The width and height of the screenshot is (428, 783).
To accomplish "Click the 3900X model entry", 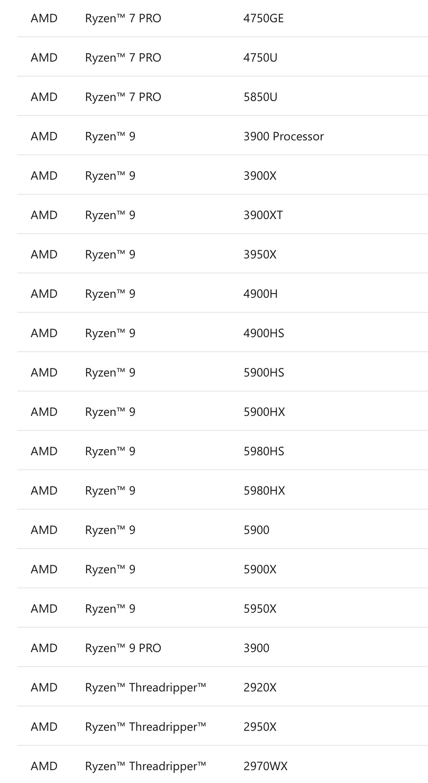I will pos(260,176).
